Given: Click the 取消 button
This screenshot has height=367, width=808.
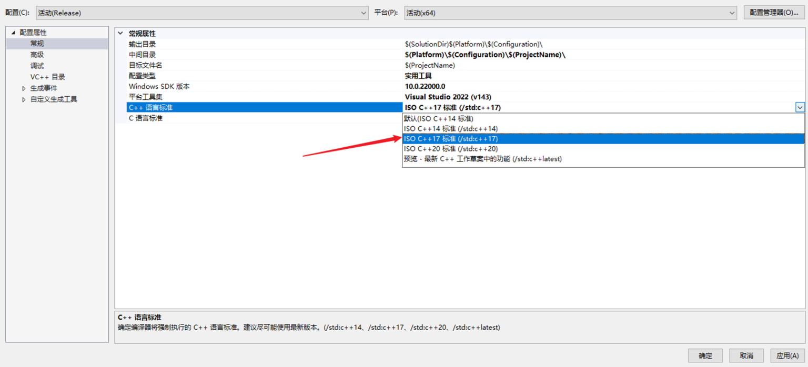Looking at the screenshot, I should [x=746, y=356].
